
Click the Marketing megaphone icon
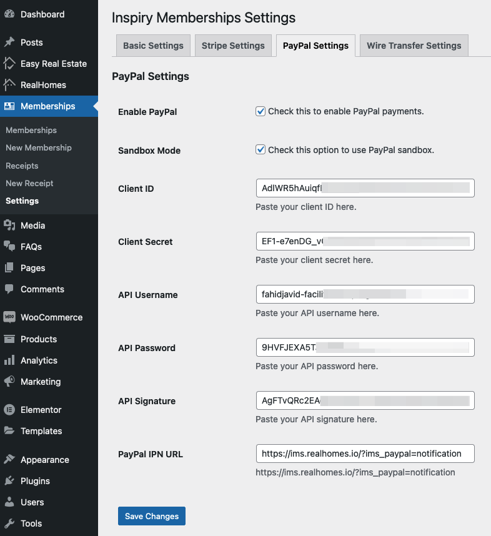point(9,381)
